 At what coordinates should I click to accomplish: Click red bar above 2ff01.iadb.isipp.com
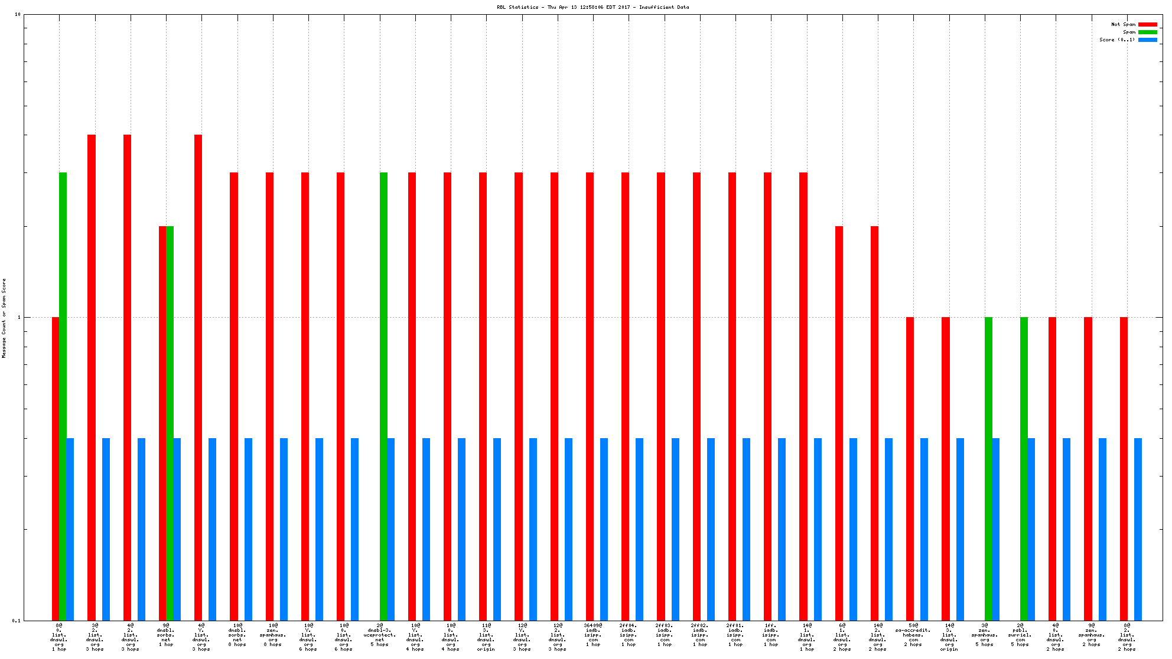click(x=732, y=396)
